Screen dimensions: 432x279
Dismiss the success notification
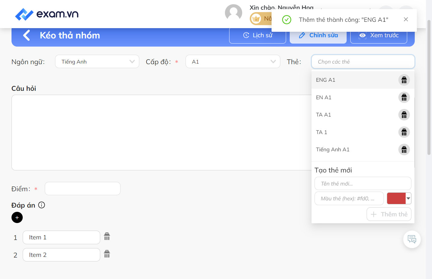tap(406, 19)
